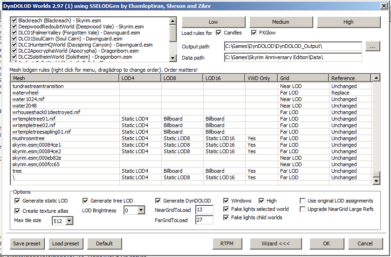Image resolution: width=391 pixels, height=257 pixels.
Task: Click the Grid column header
Action: point(303,78)
